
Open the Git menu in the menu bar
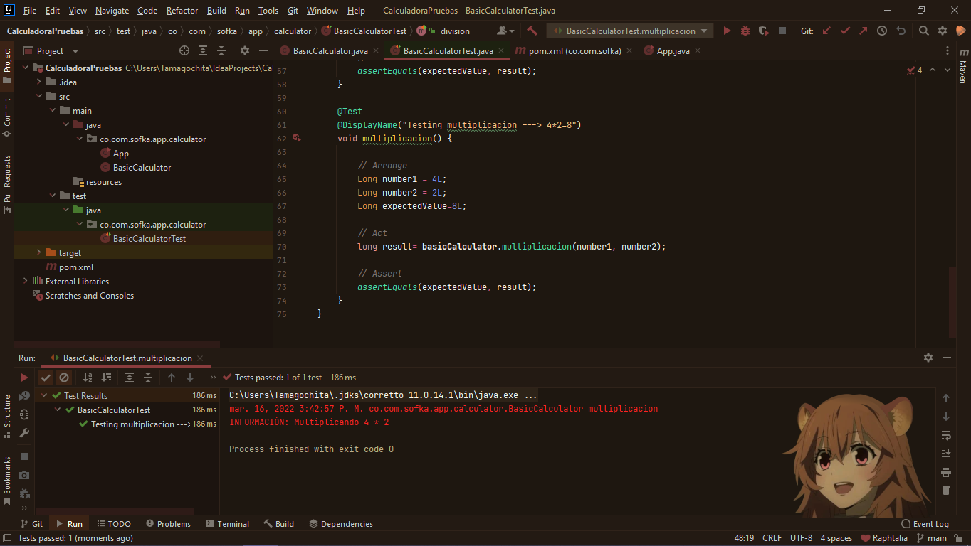pos(293,11)
